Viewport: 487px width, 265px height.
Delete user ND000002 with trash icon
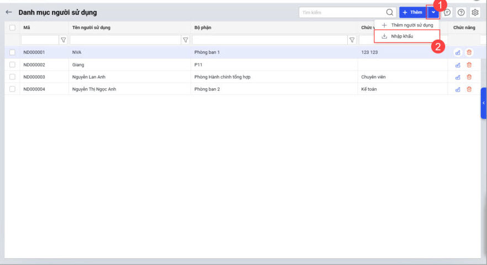(469, 65)
